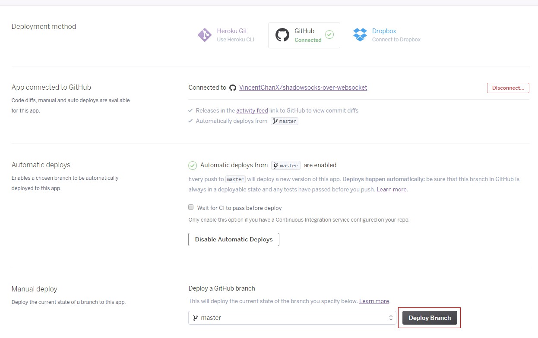
Task: Click GitHub icon beside repository name
Action: pos(233,88)
